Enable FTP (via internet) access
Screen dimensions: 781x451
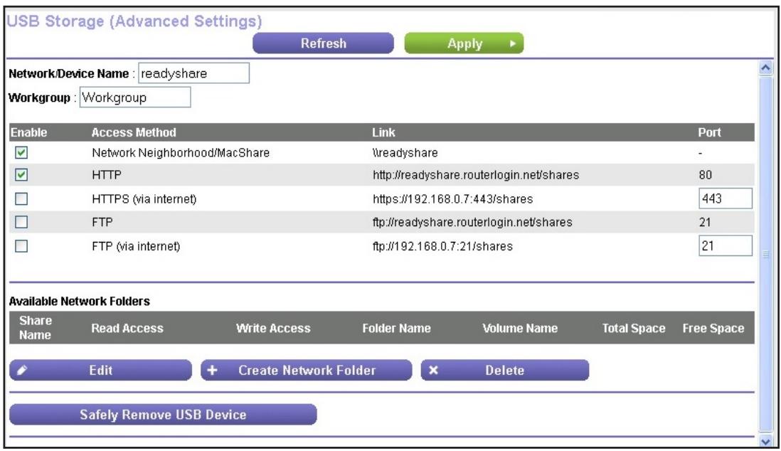[x=21, y=245]
